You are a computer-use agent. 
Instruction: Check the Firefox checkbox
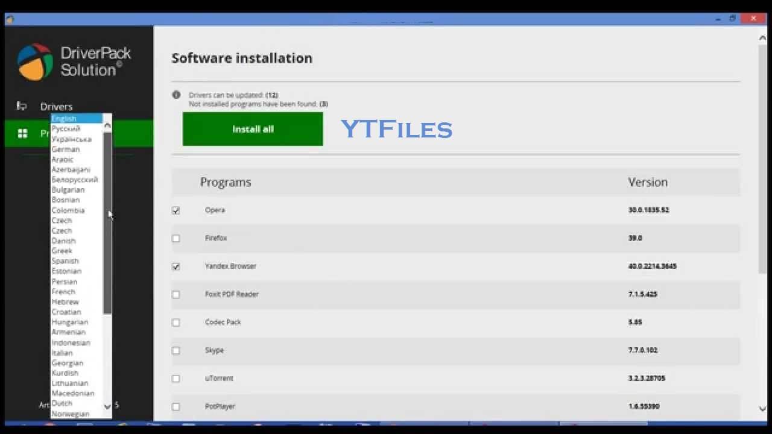tap(176, 238)
